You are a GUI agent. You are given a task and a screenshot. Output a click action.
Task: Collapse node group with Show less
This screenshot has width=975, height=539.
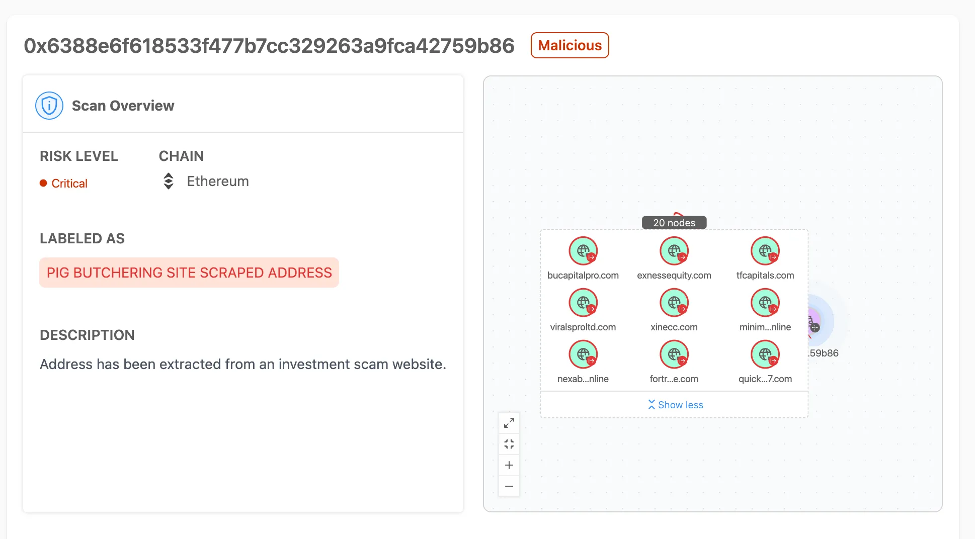675,405
